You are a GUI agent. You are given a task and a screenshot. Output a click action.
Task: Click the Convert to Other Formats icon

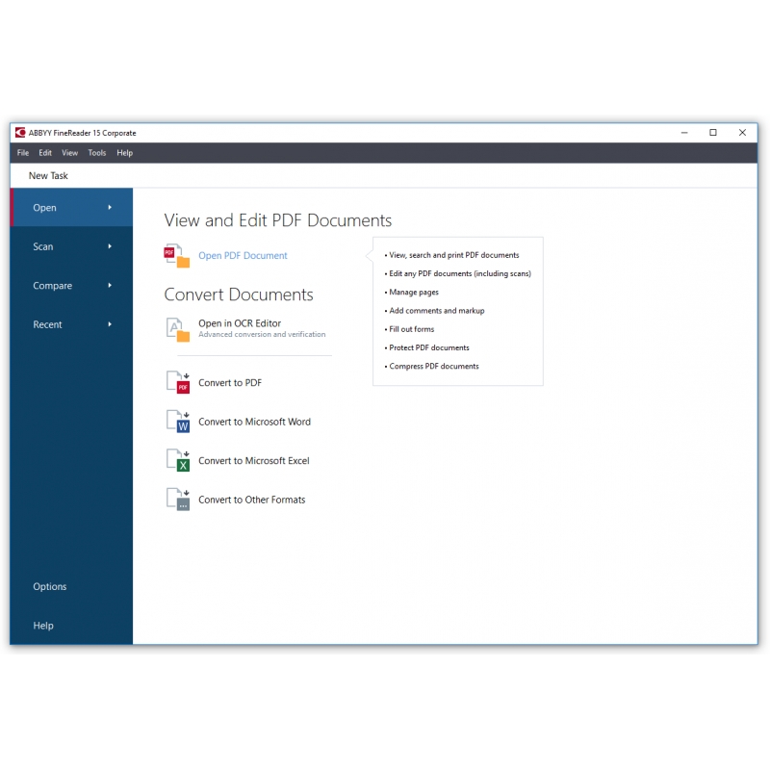pyautogui.click(x=178, y=499)
